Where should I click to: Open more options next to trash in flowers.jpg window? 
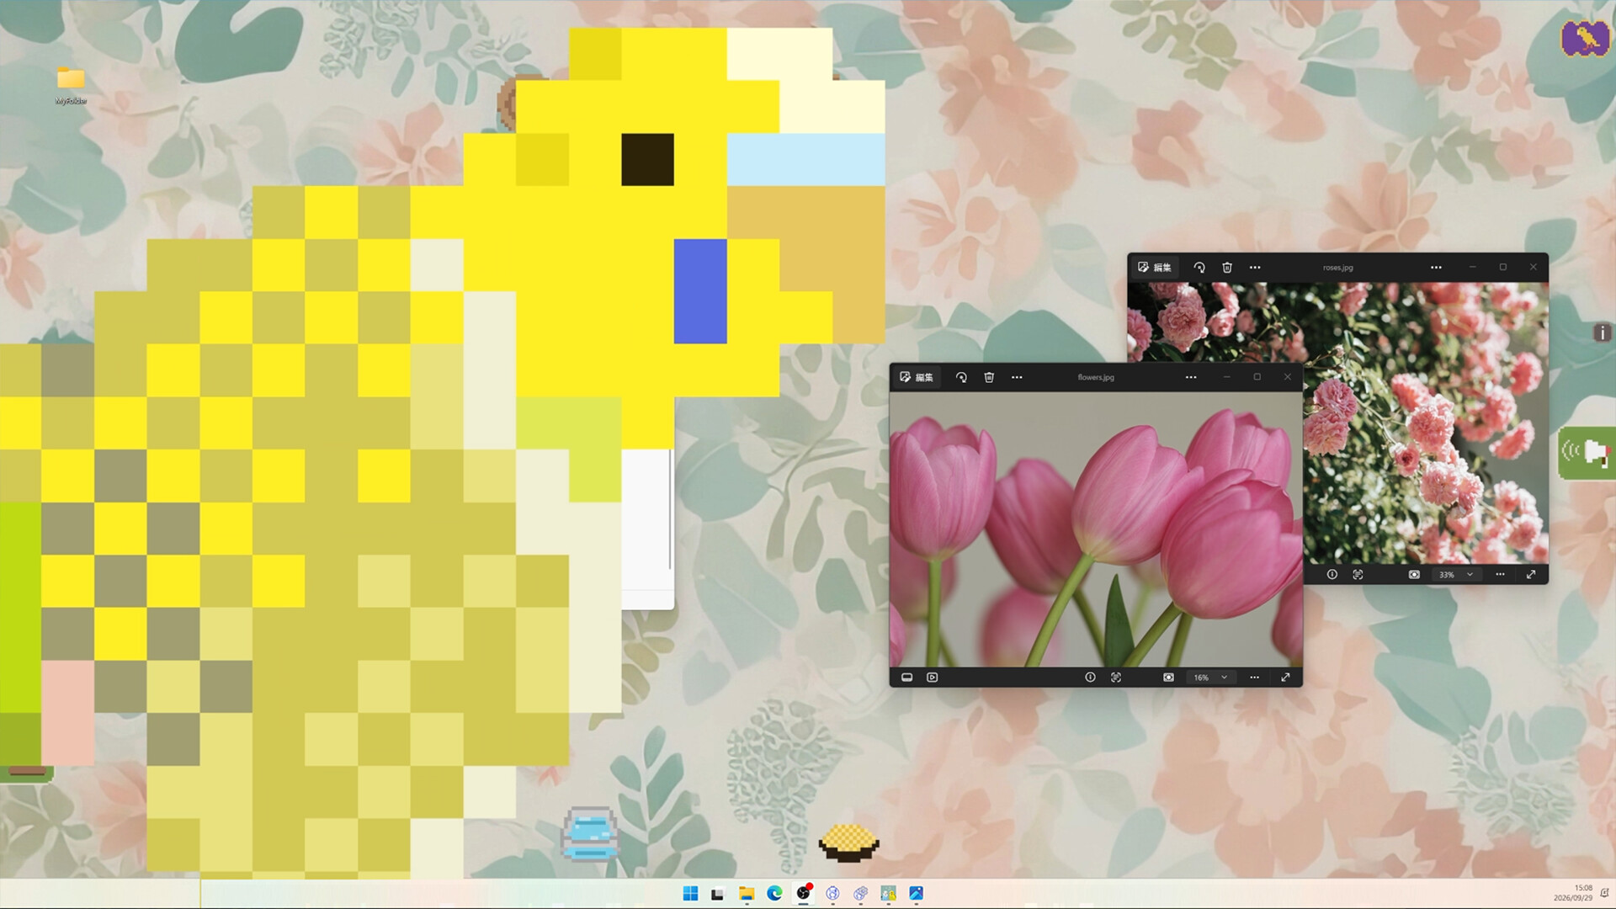1017,377
